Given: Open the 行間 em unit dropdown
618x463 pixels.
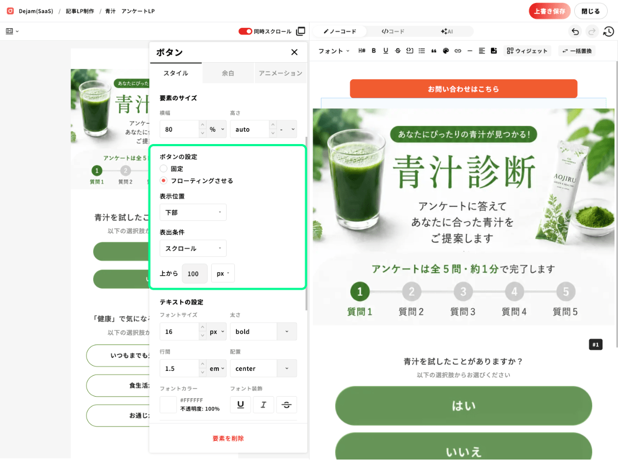Looking at the screenshot, I should click(x=217, y=368).
